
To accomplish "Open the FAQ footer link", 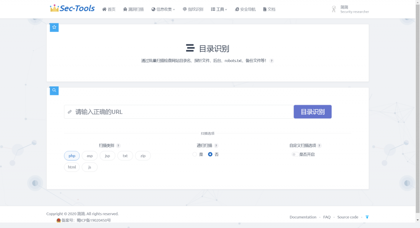I will tap(327, 217).
